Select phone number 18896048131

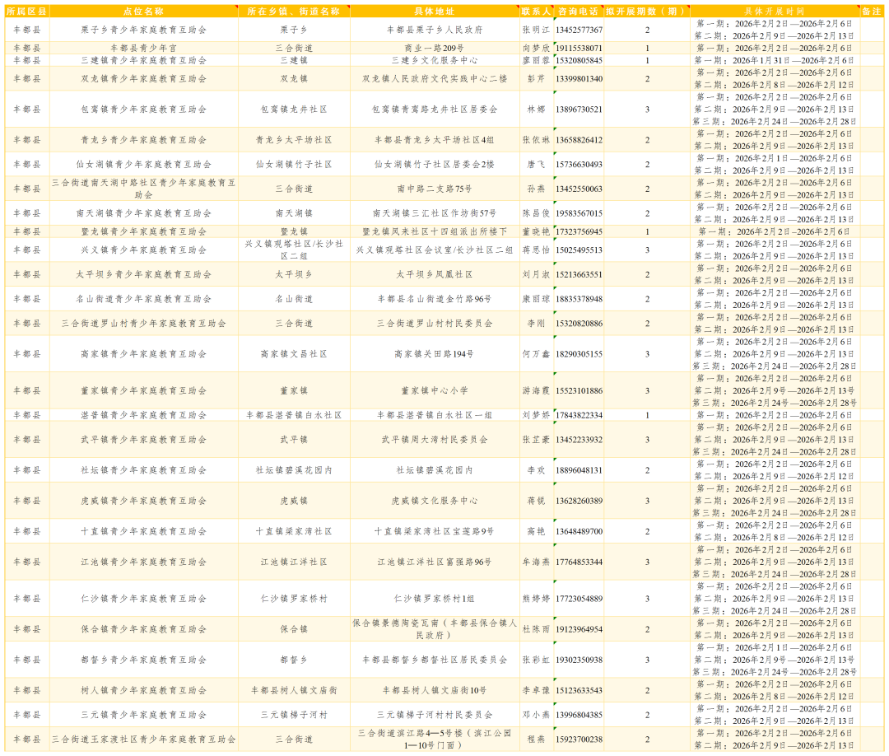(579, 470)
